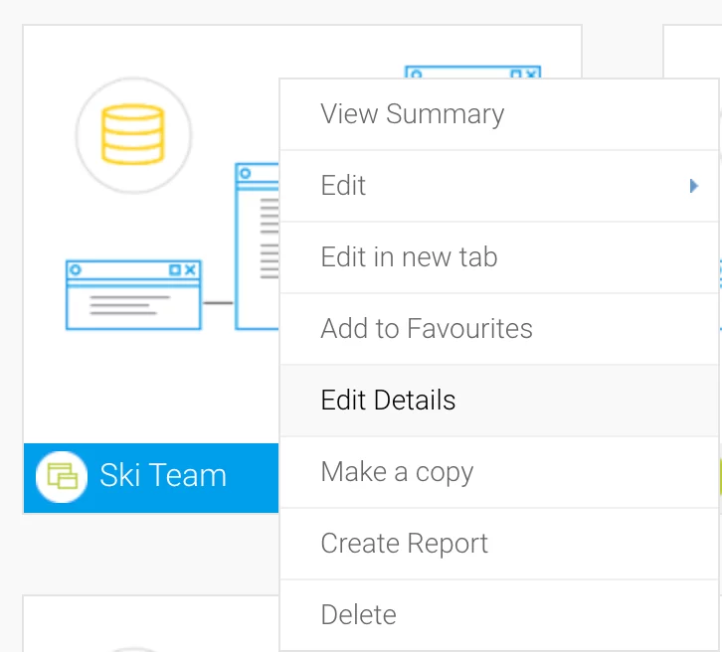Expand the Edit submenu arrow
Screen dimensions: 722x652
[x=693, y=186]
